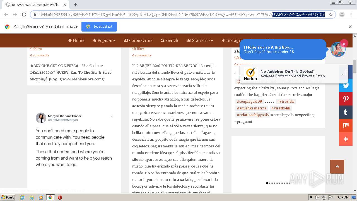The image size is (357, 201).
Task: Click the network tray icon
Action: [324, 197]
